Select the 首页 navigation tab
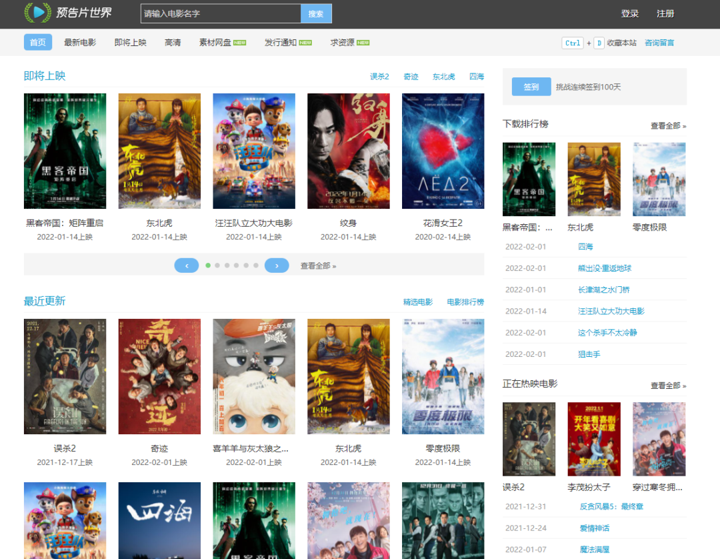The height and width of the screenshot is (559, 720). click(x=37, y=42)
